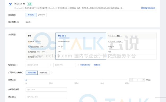Image resolution: width=166 pixels, height=102 pixels.
Task: Refresh the private network list
Action: coord(50,65)
